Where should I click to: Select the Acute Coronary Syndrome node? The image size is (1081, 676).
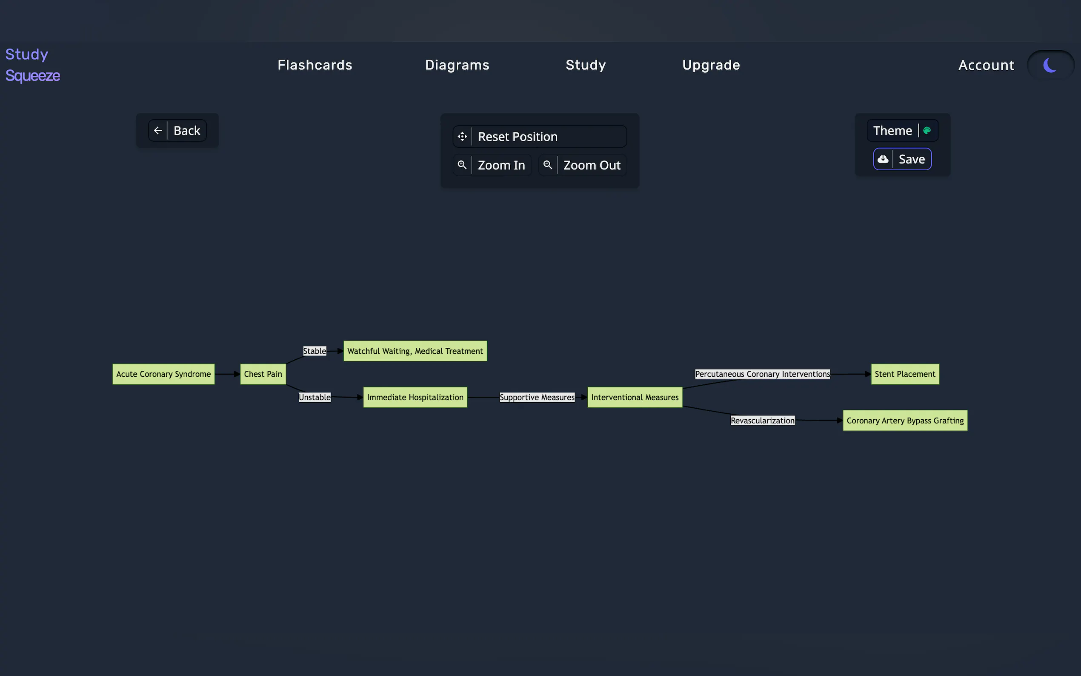pyautogui.click(x=163, y=374)
